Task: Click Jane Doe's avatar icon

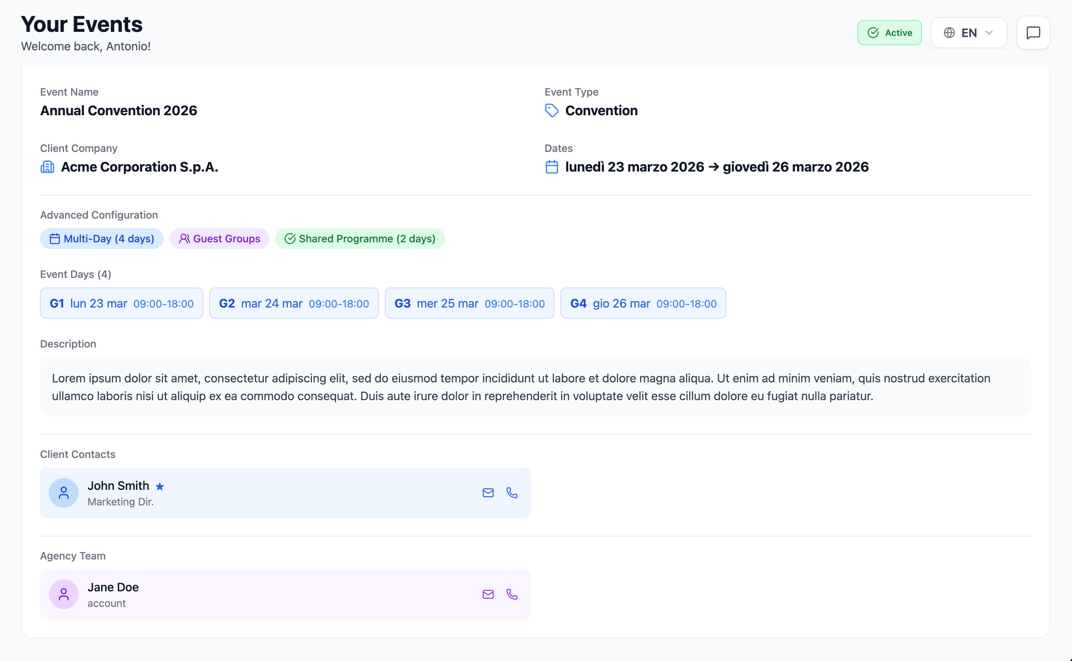Action: click(63, 594)
